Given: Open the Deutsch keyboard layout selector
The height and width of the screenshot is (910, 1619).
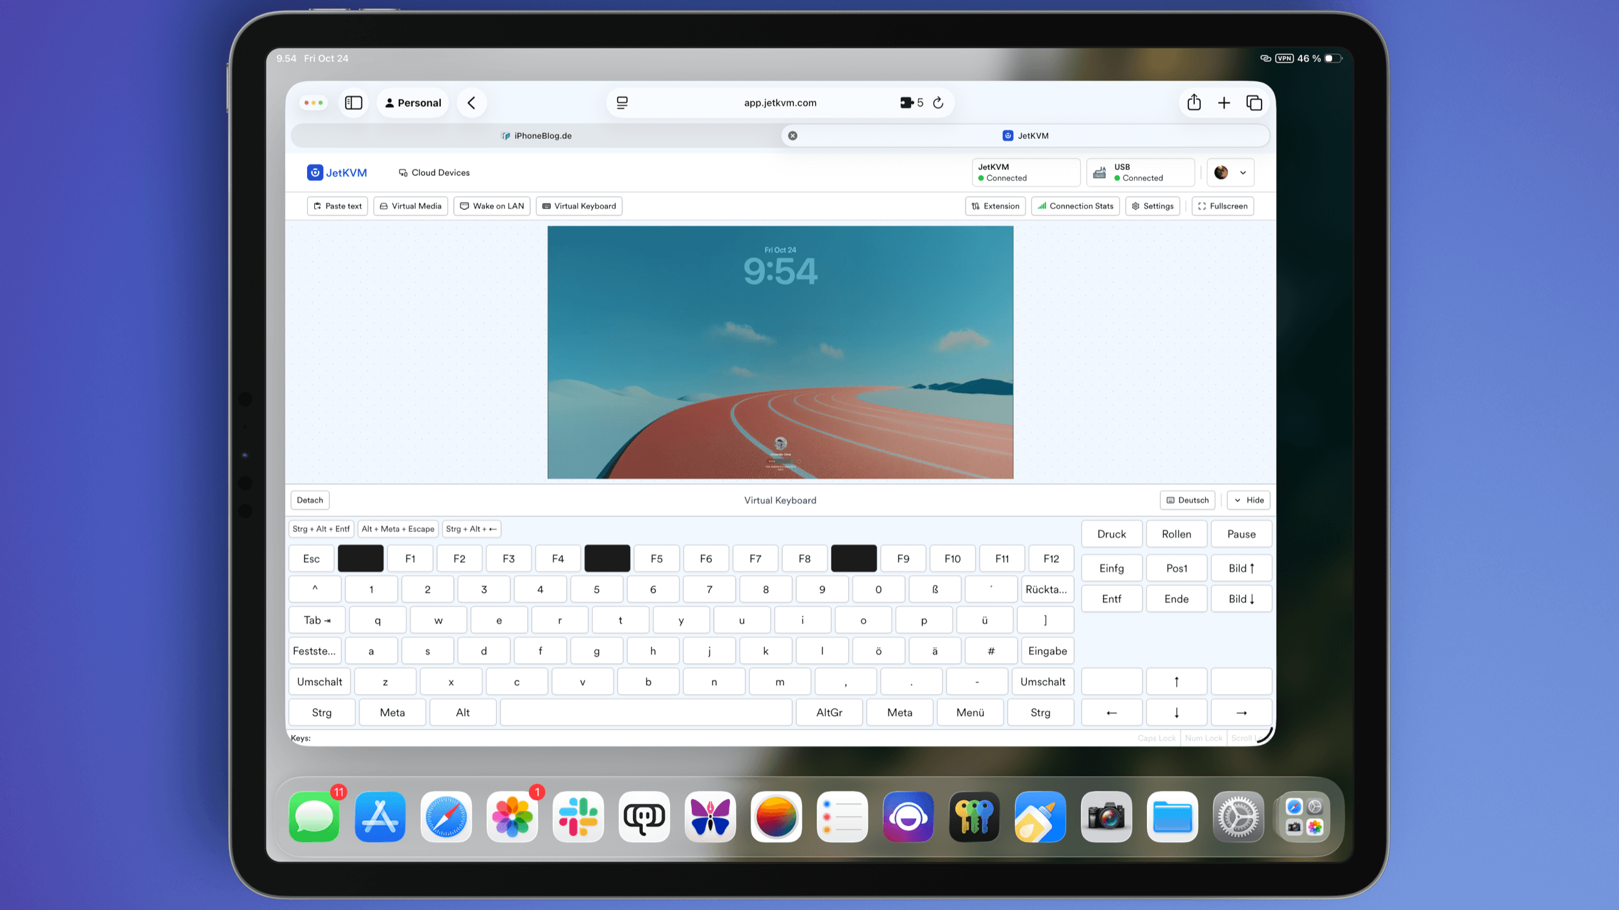Looking at the screenshot, I should point(1187,500).
